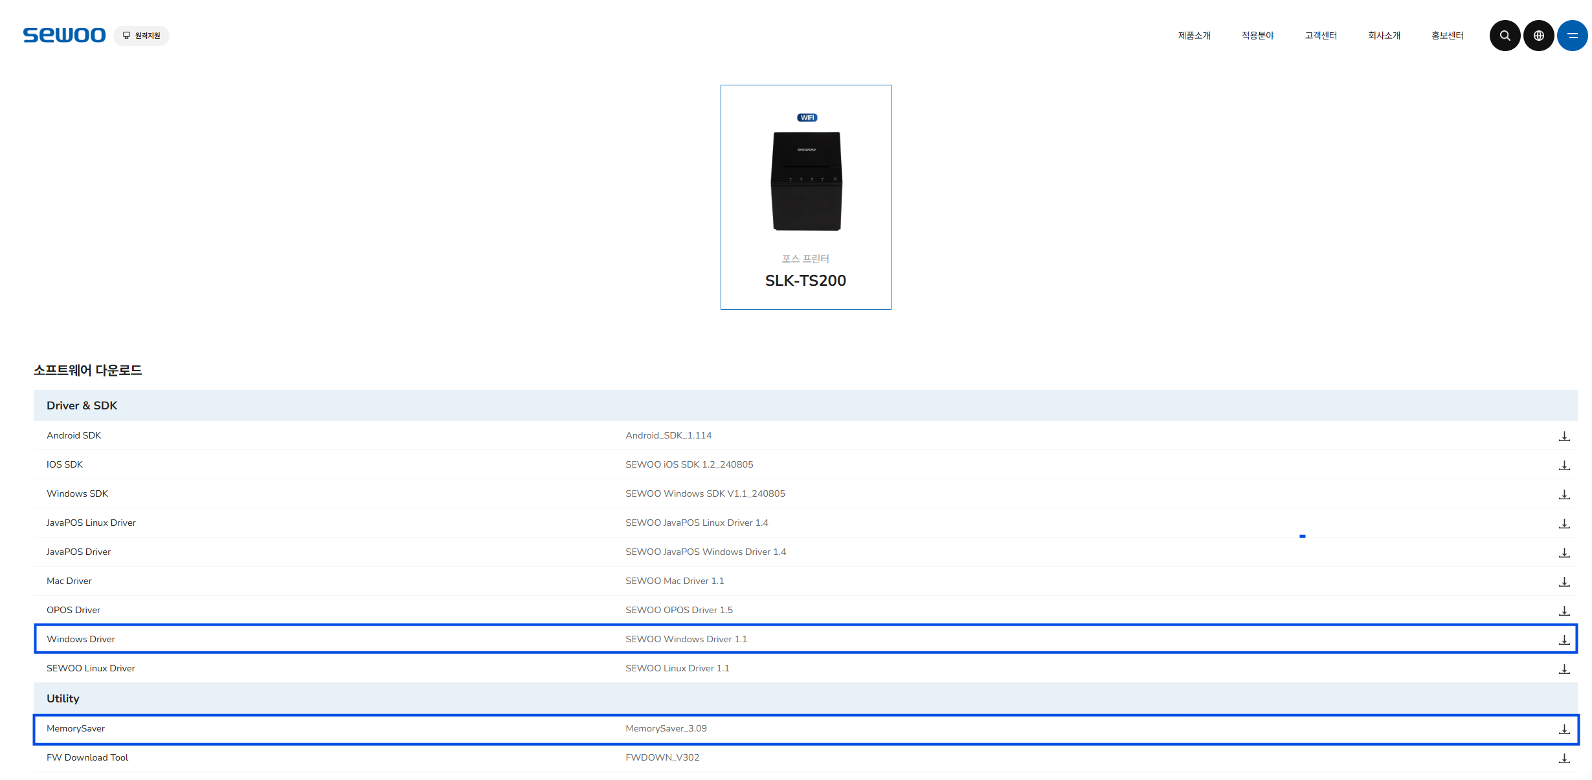Viewport: 1592px width, 780px height.
Task: Open the 제품소개 menu
Action: (x=1194, y=36)
